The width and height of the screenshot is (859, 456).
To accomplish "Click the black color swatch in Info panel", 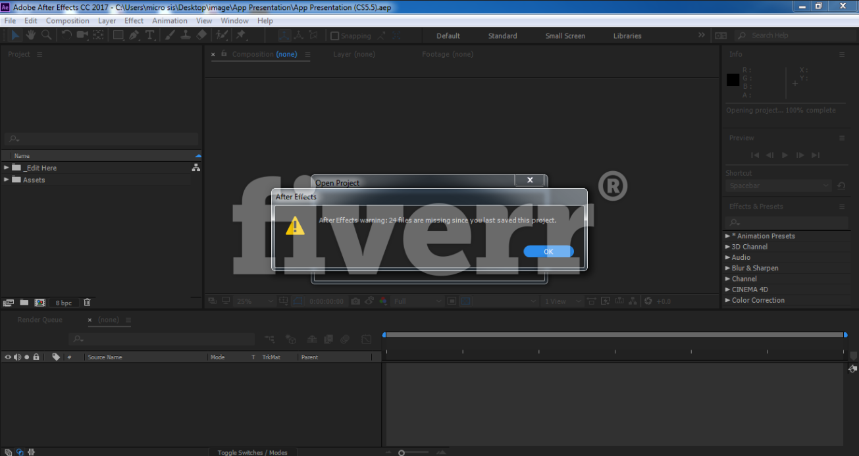I will [733, 80].
